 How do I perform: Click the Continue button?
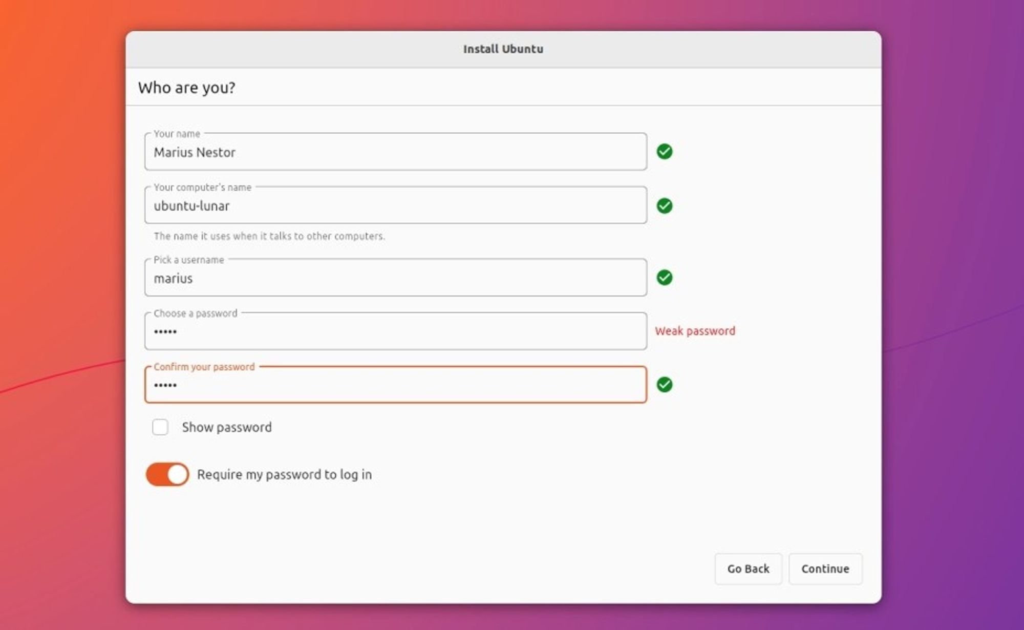point(825,569)
